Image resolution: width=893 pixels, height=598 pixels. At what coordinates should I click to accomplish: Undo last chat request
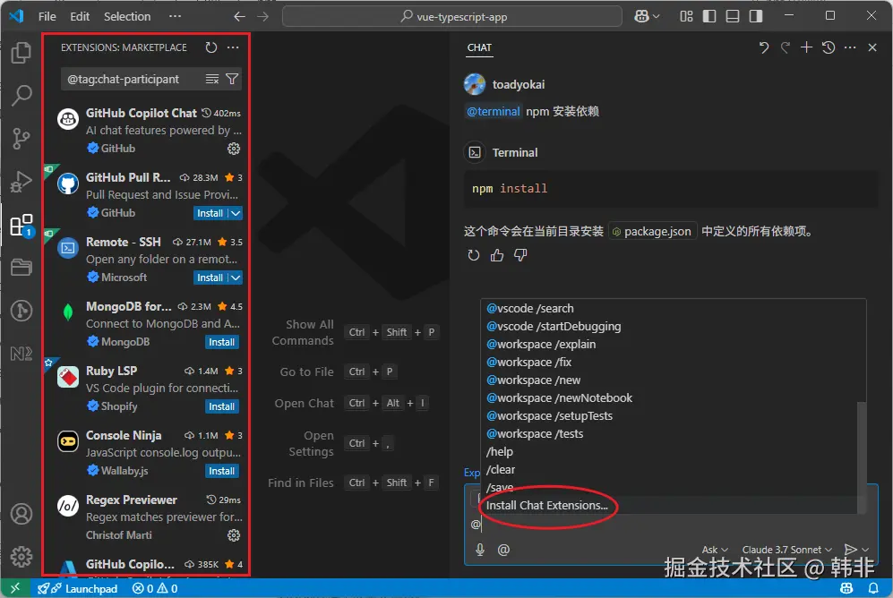764,47
